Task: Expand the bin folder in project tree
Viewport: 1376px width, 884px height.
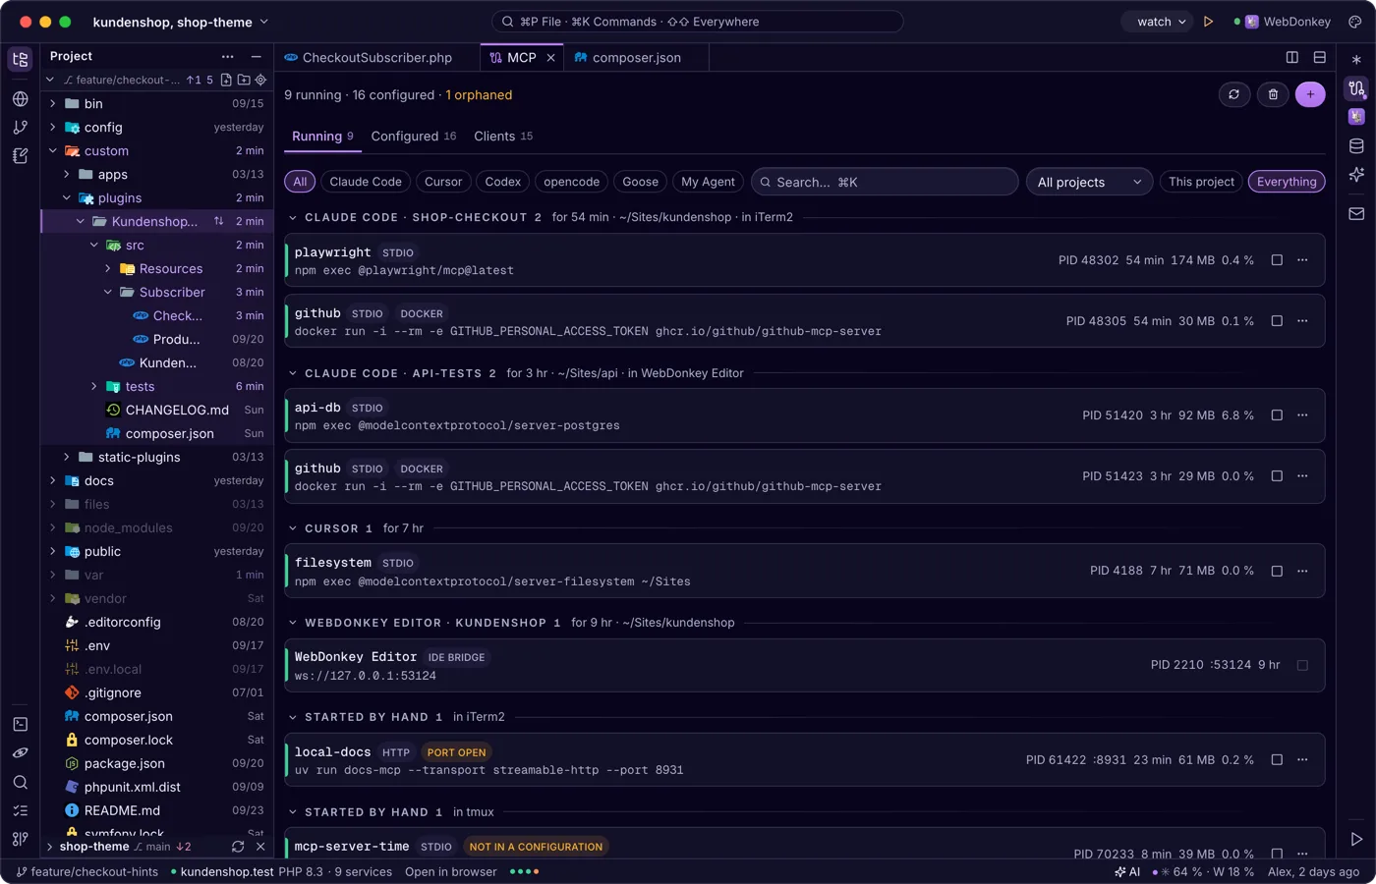Action: pyautogui.click(x=52, y=103)
